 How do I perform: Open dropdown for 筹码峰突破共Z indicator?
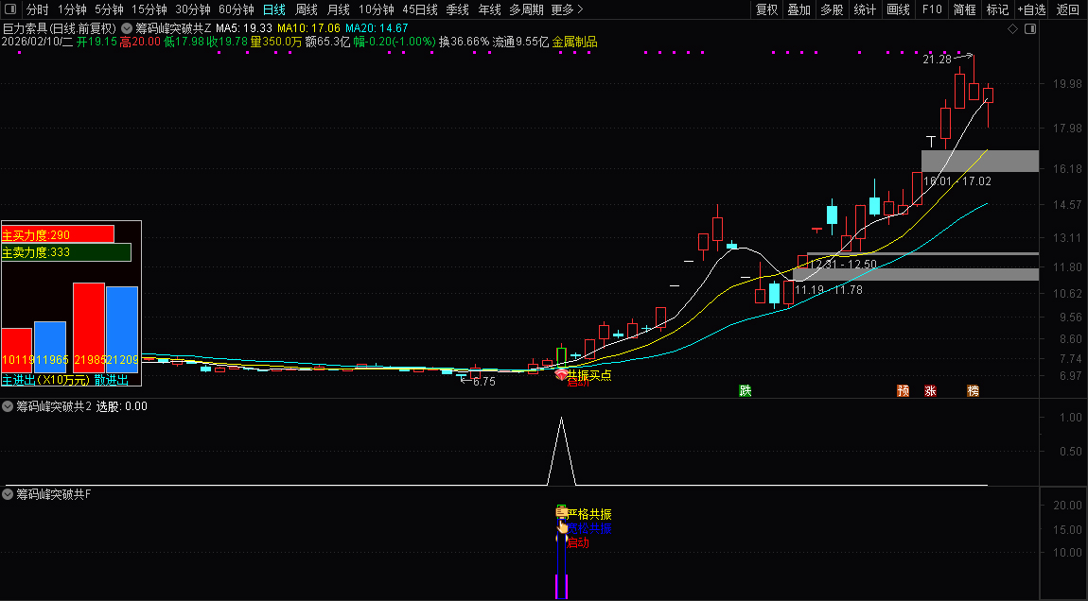pos(126,29)
